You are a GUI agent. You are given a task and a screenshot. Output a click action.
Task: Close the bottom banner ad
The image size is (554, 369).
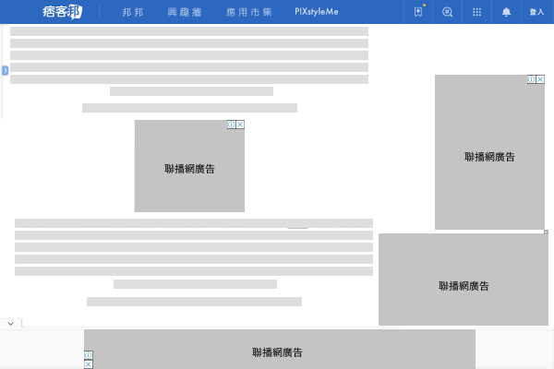click(89, 364)
